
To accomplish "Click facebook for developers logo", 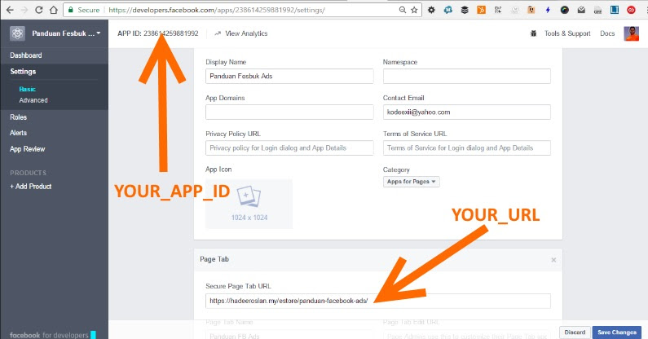I will (x=53, y=335).
